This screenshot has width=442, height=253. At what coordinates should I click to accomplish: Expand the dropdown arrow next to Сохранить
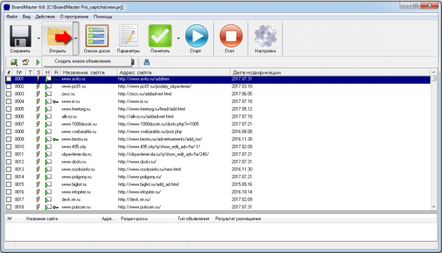(38, 38)
